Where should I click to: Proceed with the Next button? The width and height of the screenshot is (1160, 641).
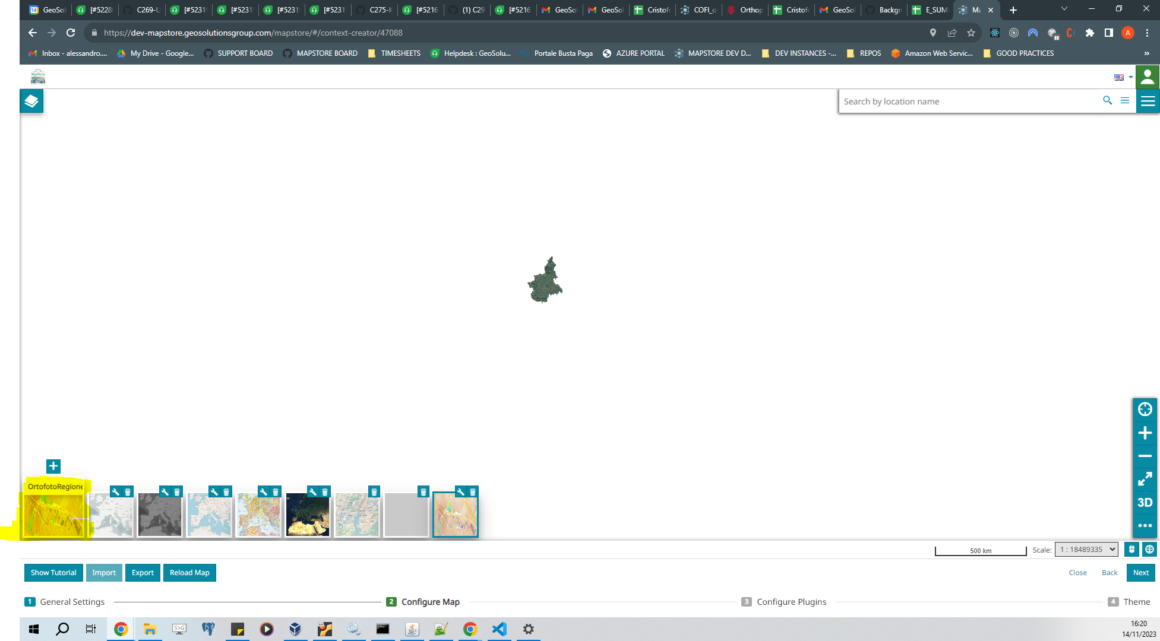[x=1140, y=572]
